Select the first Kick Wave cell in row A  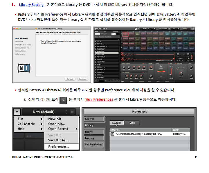pos(125,34)
